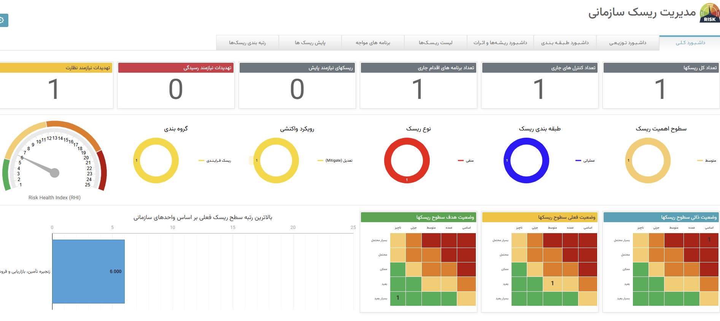Toggle the عملیاتی legend item
The height and width of the screenshot is (321, 720).
585,160
